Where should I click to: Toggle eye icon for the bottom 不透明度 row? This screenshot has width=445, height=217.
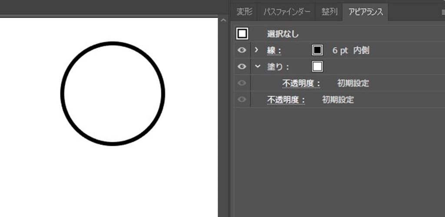242,100
